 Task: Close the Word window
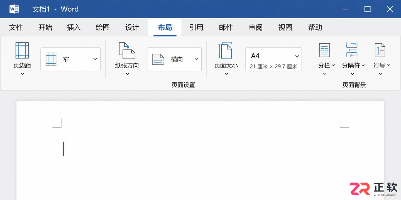click(x=390, y=9)
